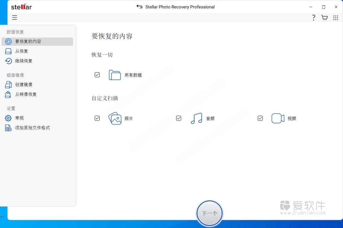
Task: Click the 照片 label
Action: tap(129, 119)
